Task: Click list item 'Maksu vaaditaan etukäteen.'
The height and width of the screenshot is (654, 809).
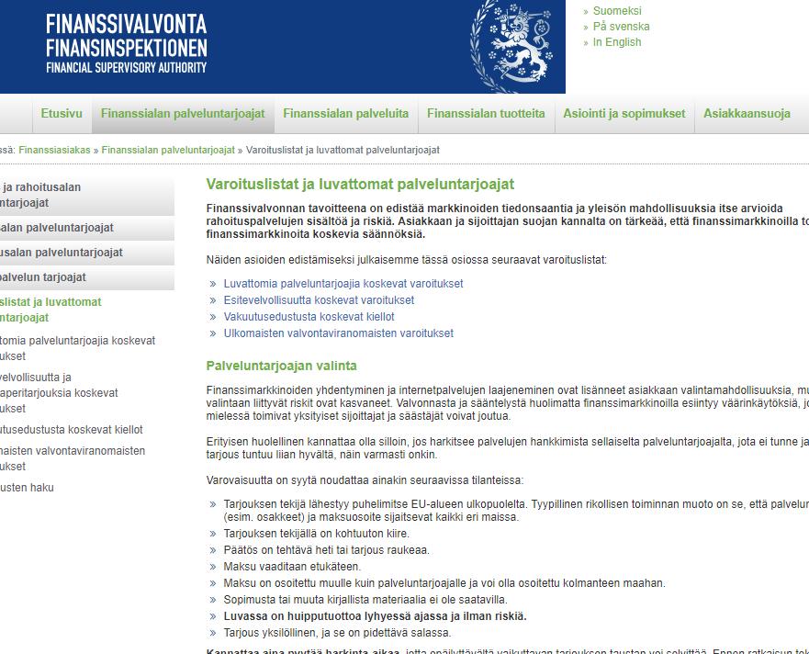Action: coord(292,566)
